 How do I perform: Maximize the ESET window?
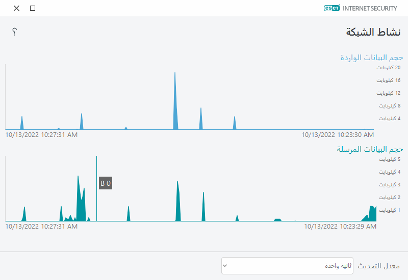click(x=33, y=8)
